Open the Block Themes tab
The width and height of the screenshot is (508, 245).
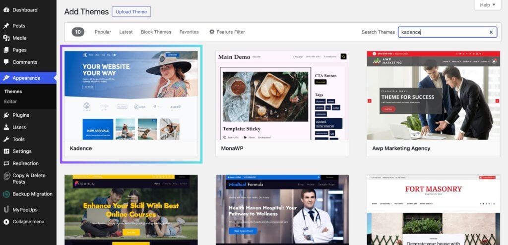156,32
